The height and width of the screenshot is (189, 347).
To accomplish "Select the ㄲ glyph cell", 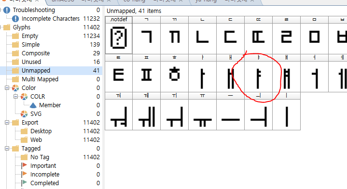I will click(175, 35).
